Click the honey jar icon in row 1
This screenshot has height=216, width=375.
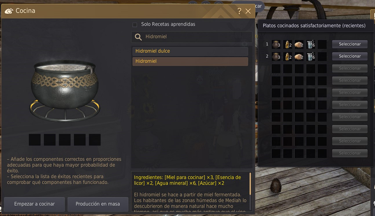pyautogui.click(x=276, y=44)
